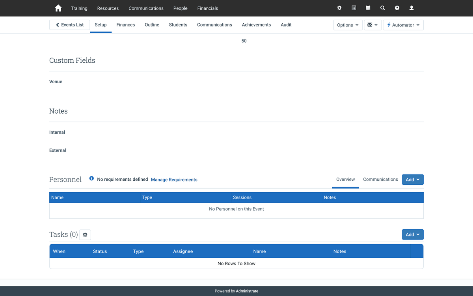Click the 'No Rows To Show' text
The height and width of the screenshot is (296, 473).
(x=236, y=264)
